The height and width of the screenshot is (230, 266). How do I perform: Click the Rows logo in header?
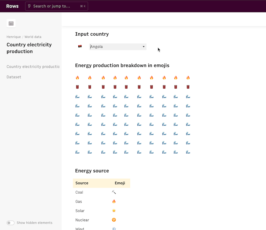(x=12, y=6)
